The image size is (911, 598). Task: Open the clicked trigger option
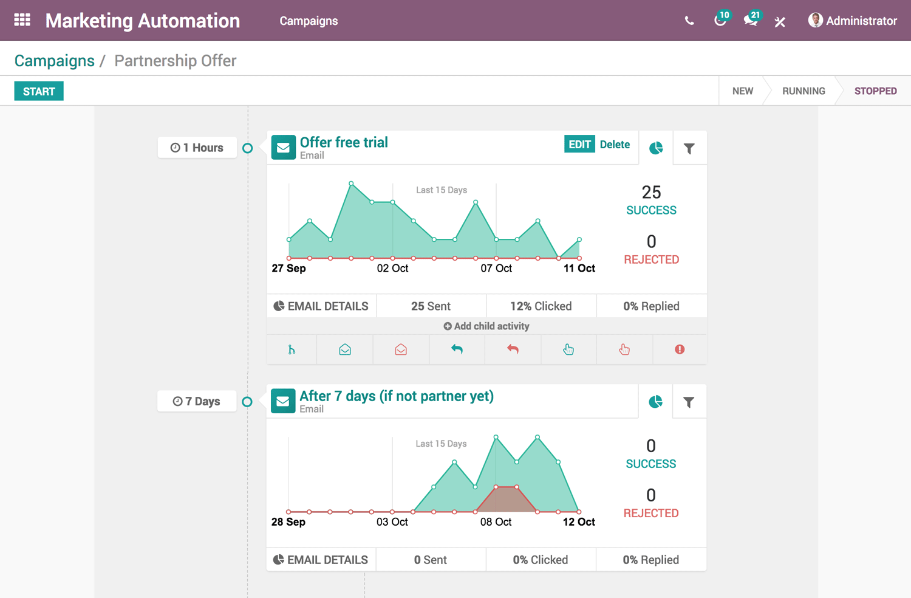coord(568,349)
